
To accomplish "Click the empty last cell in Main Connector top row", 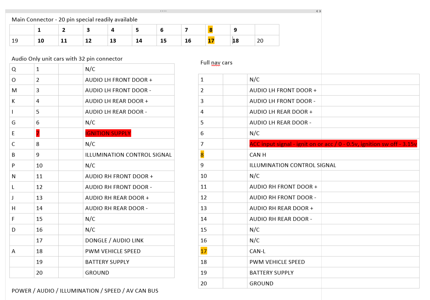I will coord(267,30).
